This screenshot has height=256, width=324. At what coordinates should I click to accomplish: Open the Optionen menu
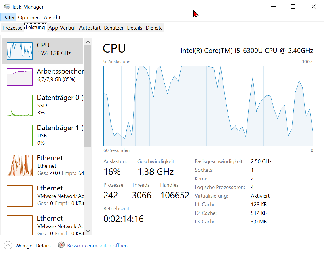click(x=29, y=18)
